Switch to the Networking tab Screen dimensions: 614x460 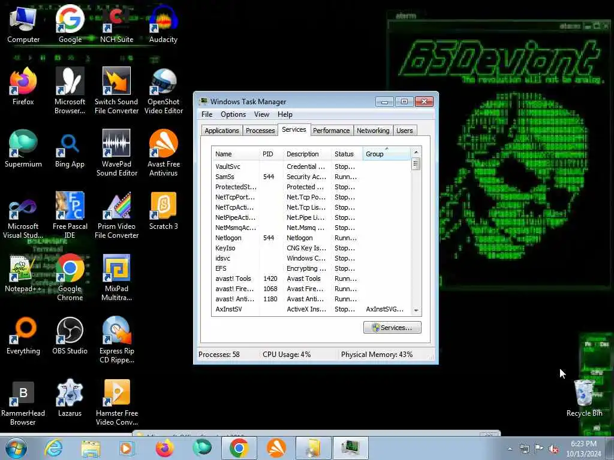373,131
